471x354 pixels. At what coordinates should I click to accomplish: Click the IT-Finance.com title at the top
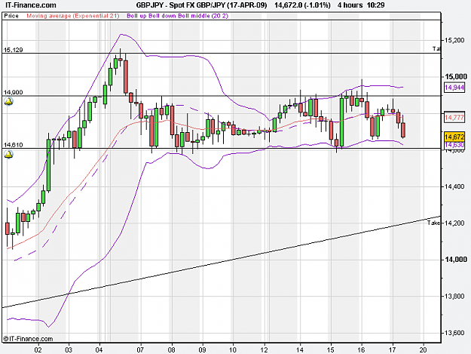pyautogui.click(x=31, y=5)
